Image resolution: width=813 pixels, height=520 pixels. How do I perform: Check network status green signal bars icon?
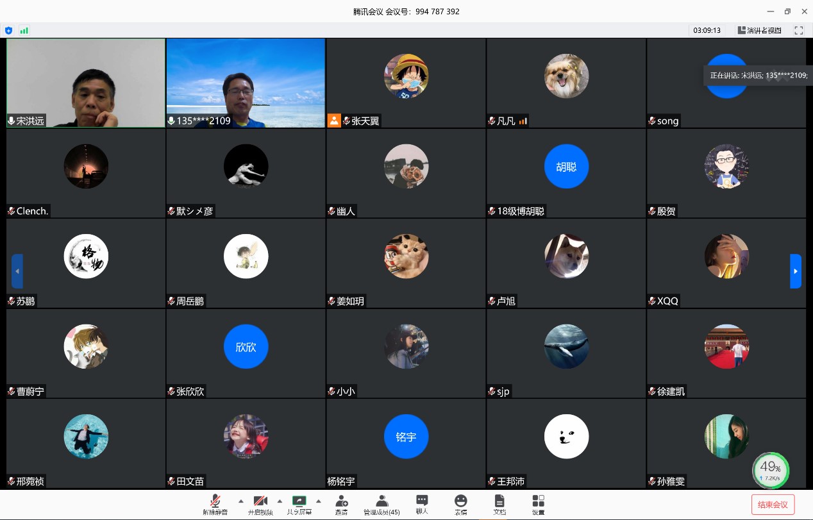coord(24,30)
